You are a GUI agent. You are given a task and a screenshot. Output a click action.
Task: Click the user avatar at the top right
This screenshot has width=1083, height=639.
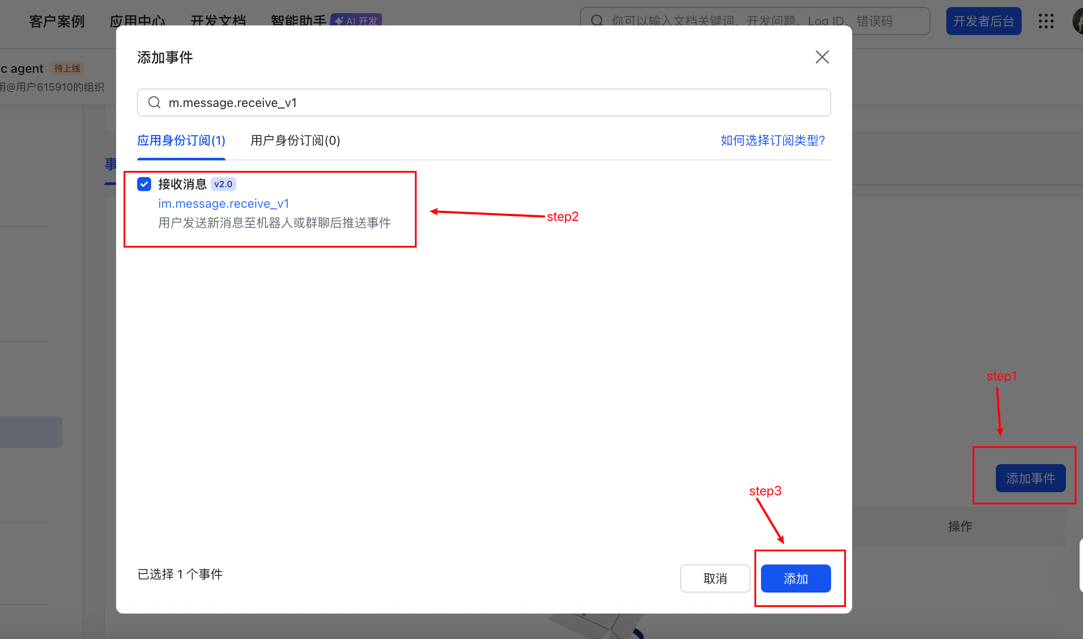click(1078, 21)
